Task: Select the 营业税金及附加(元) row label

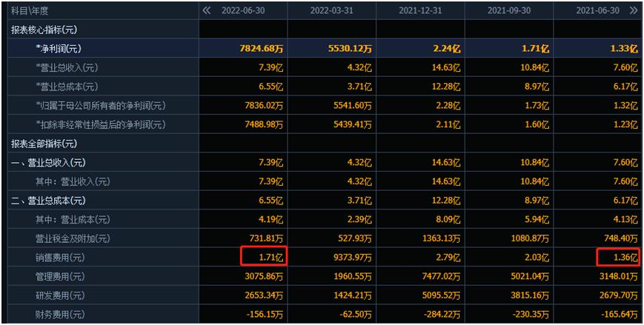Action: pyautogui.click(x=73, y=239)
